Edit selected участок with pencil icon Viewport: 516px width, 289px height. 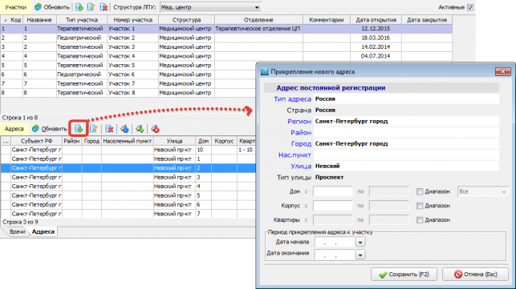(91, 7)
